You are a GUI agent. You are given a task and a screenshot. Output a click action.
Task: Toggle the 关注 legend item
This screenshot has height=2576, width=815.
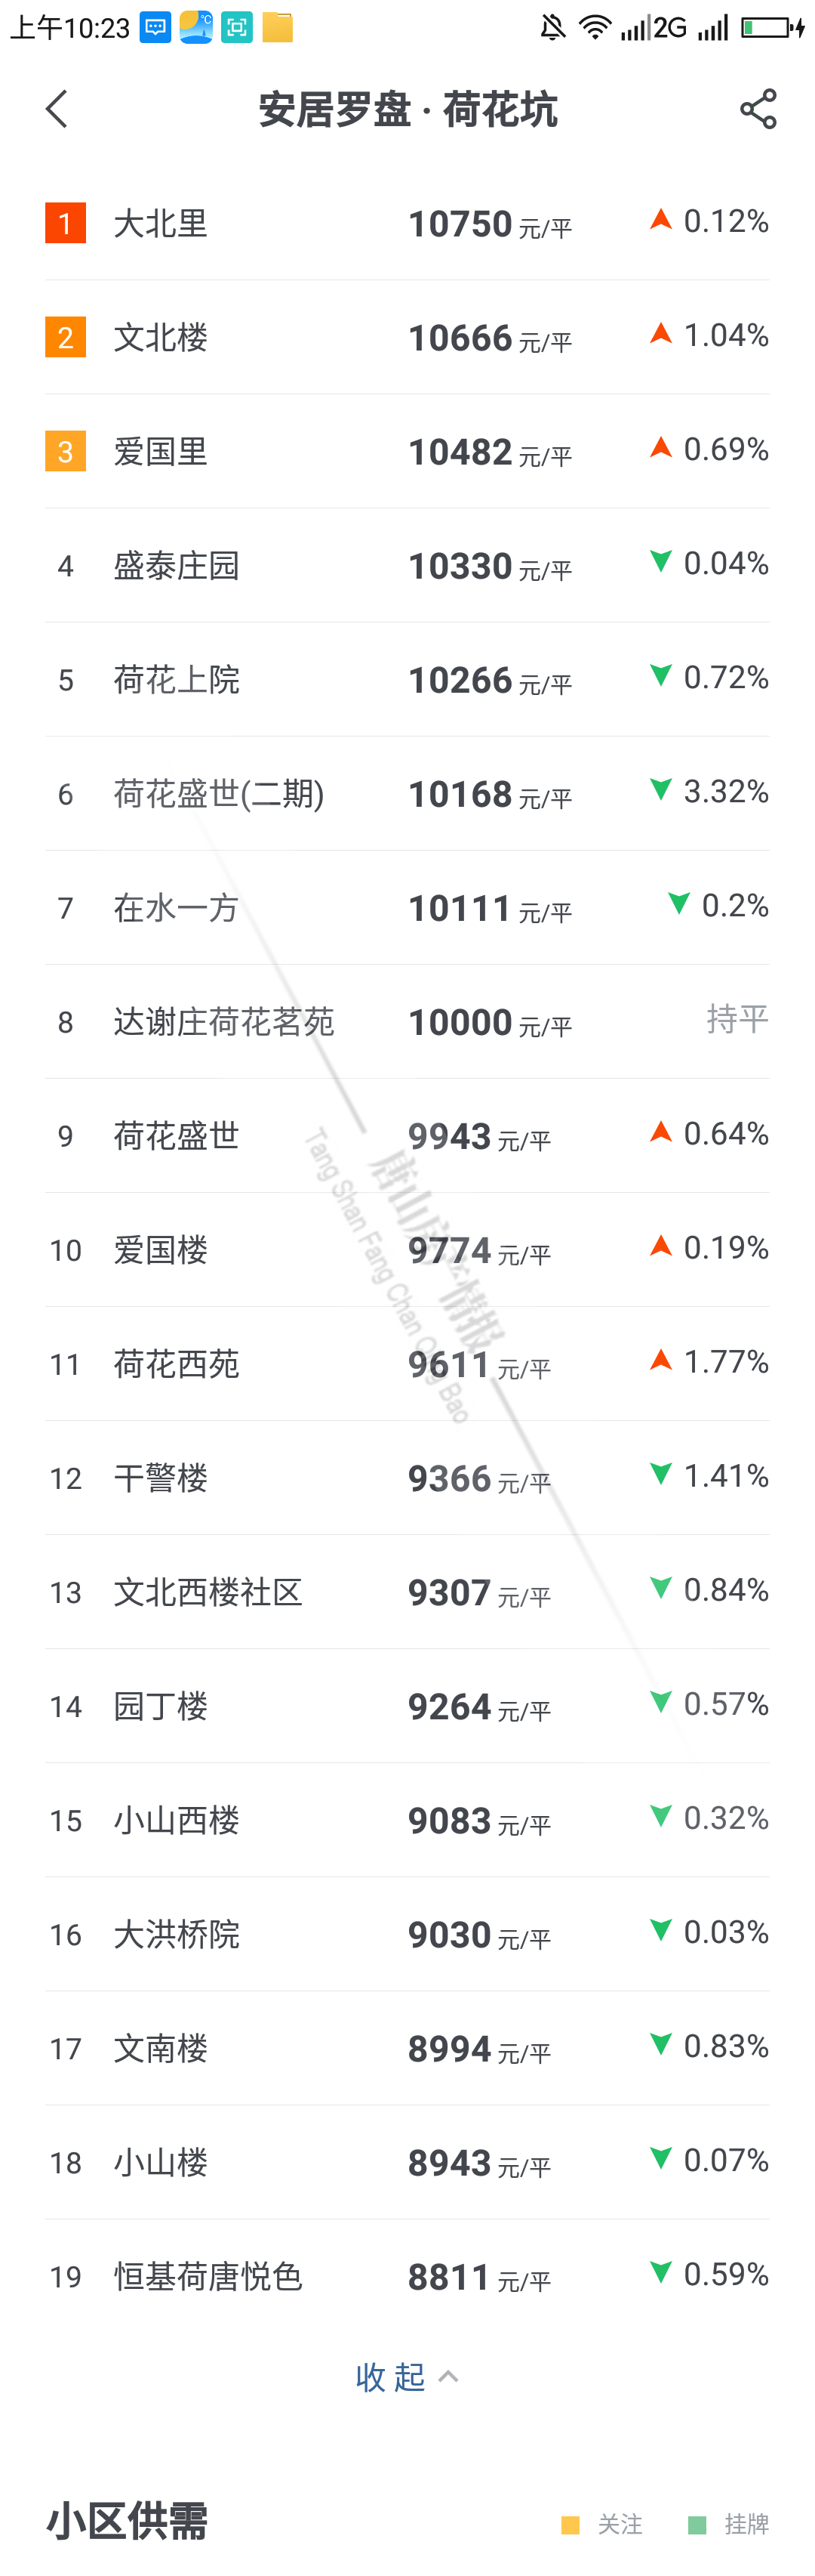point(602,2524)
